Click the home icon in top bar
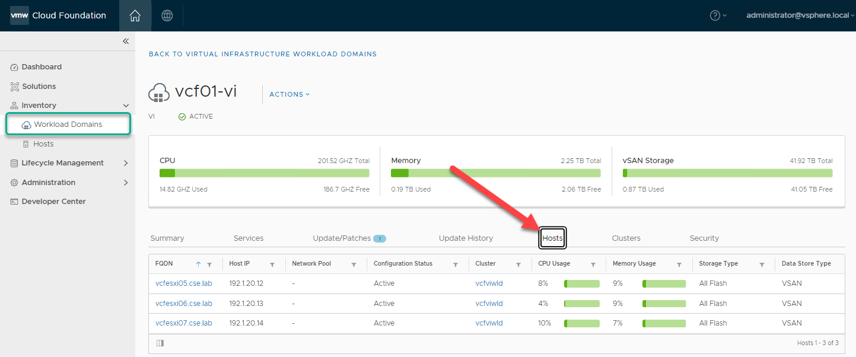 135,16
